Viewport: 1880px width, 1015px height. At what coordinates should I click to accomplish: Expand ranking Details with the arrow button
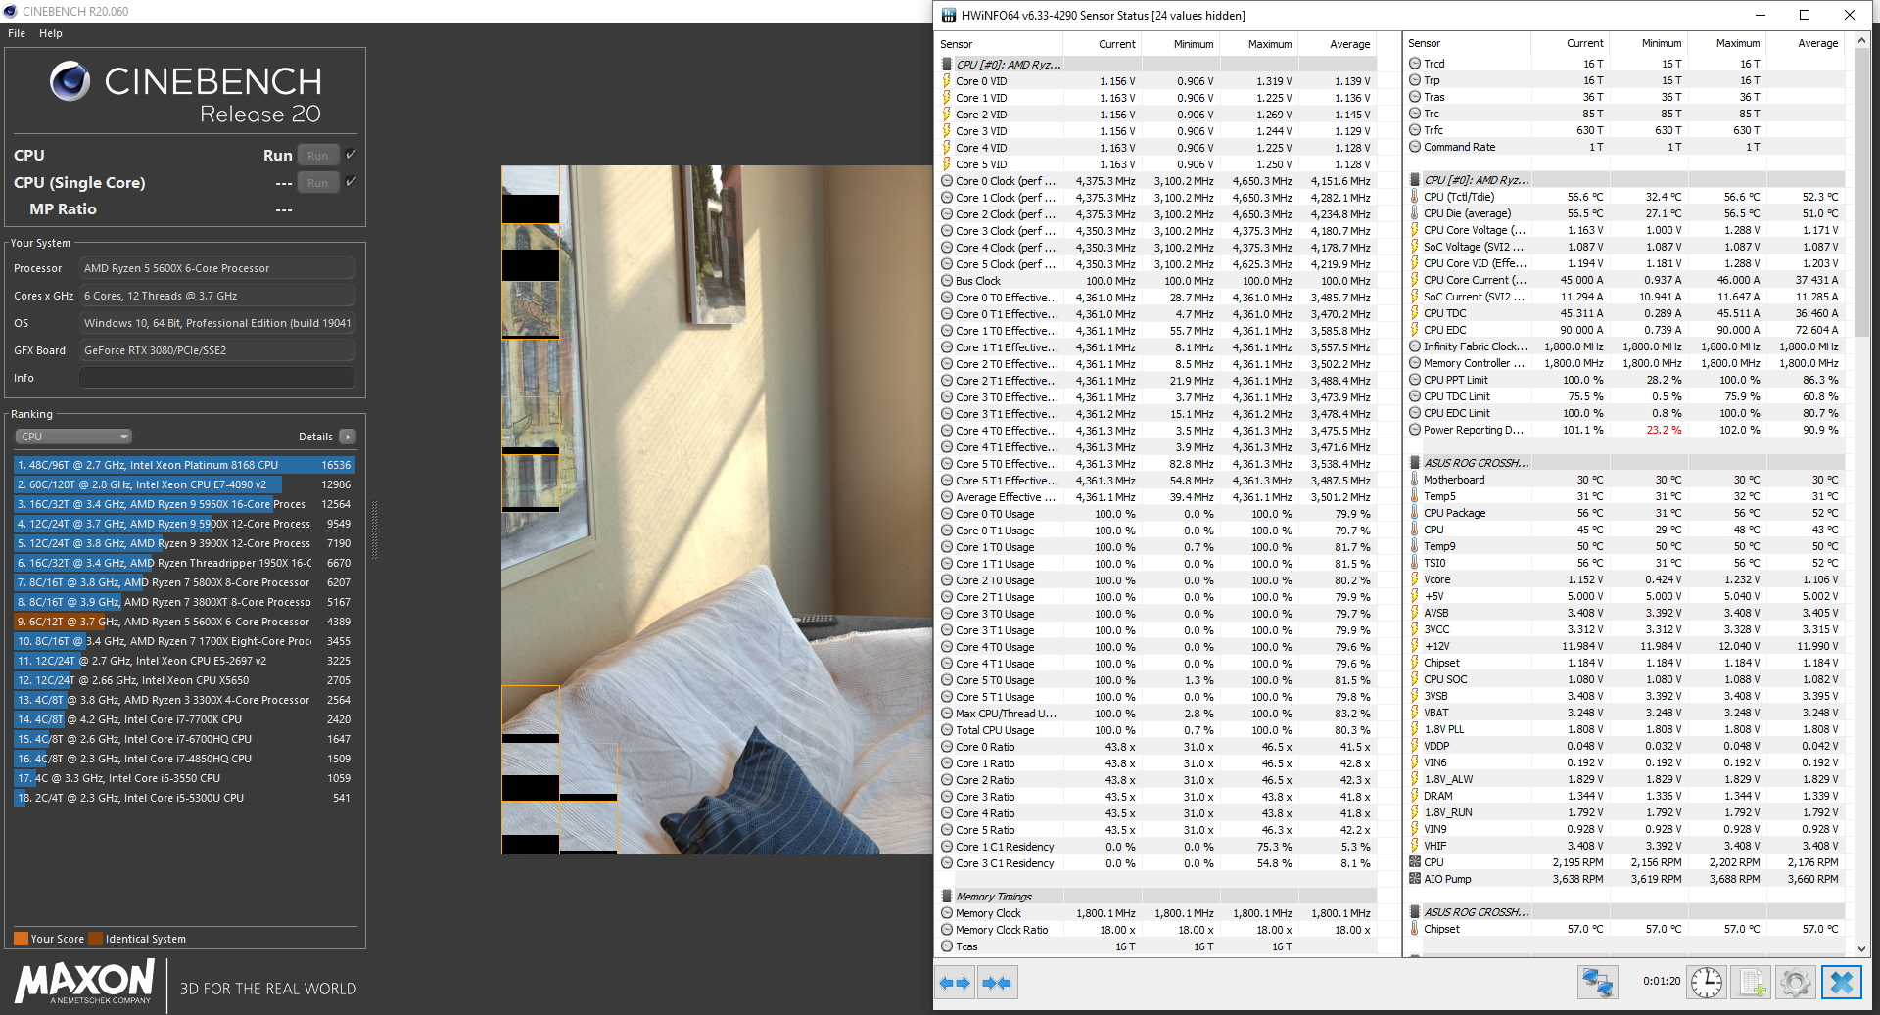click(348, 437)
